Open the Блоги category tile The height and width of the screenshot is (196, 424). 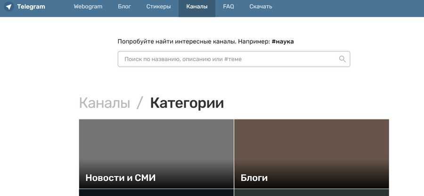coord(311,154)
